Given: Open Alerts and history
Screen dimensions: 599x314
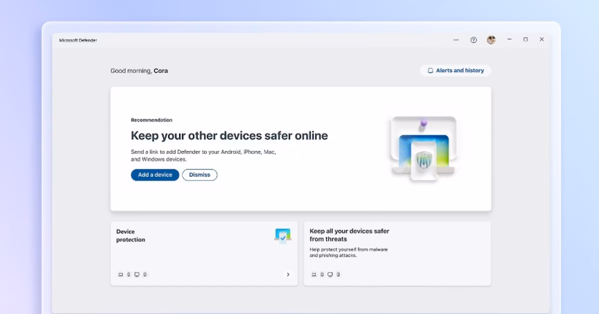Looking at the screenshot, I should [455, 71].
